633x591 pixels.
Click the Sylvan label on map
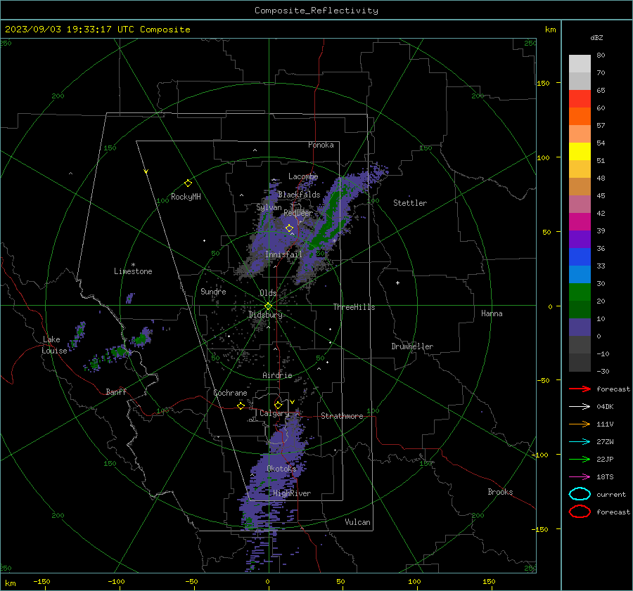coord(269,207)
